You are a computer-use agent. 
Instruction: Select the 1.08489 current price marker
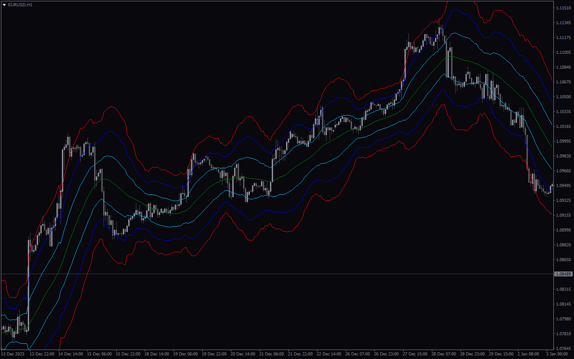click(564, 274)
